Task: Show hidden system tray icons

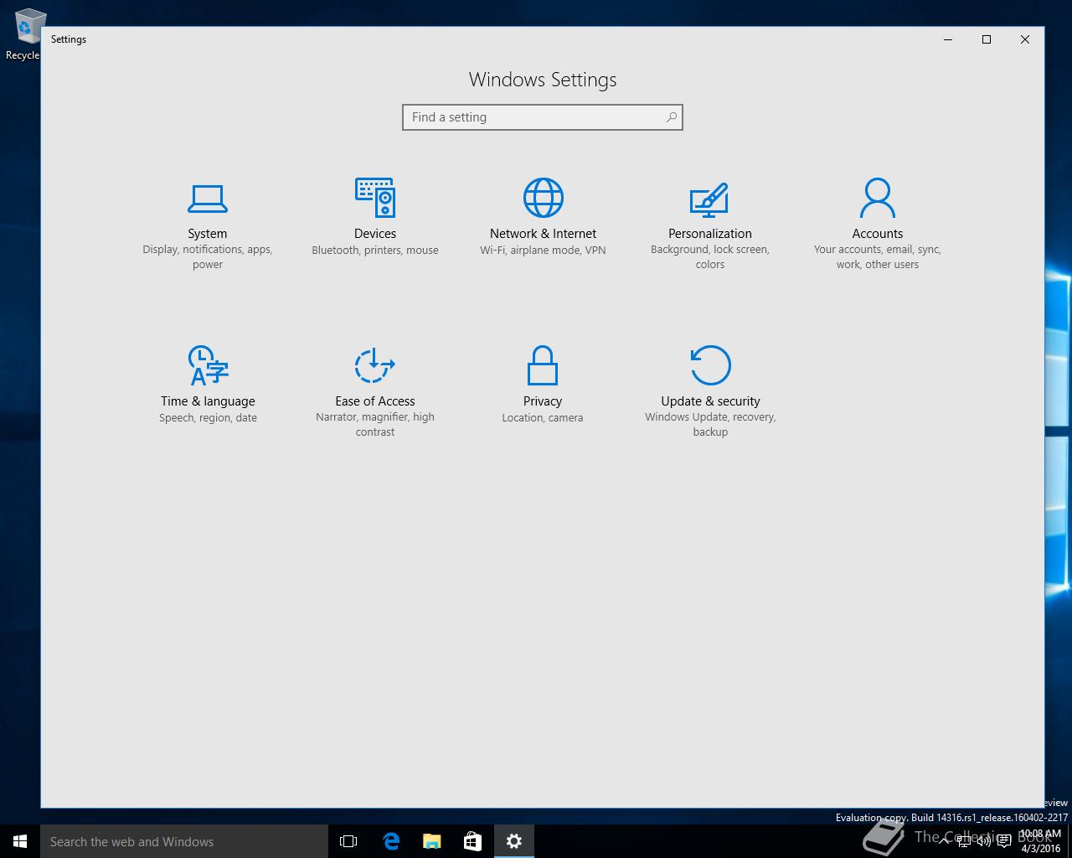Action: tap(944, 841)
